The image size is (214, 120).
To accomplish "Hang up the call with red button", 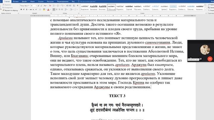I will (210, 59).
